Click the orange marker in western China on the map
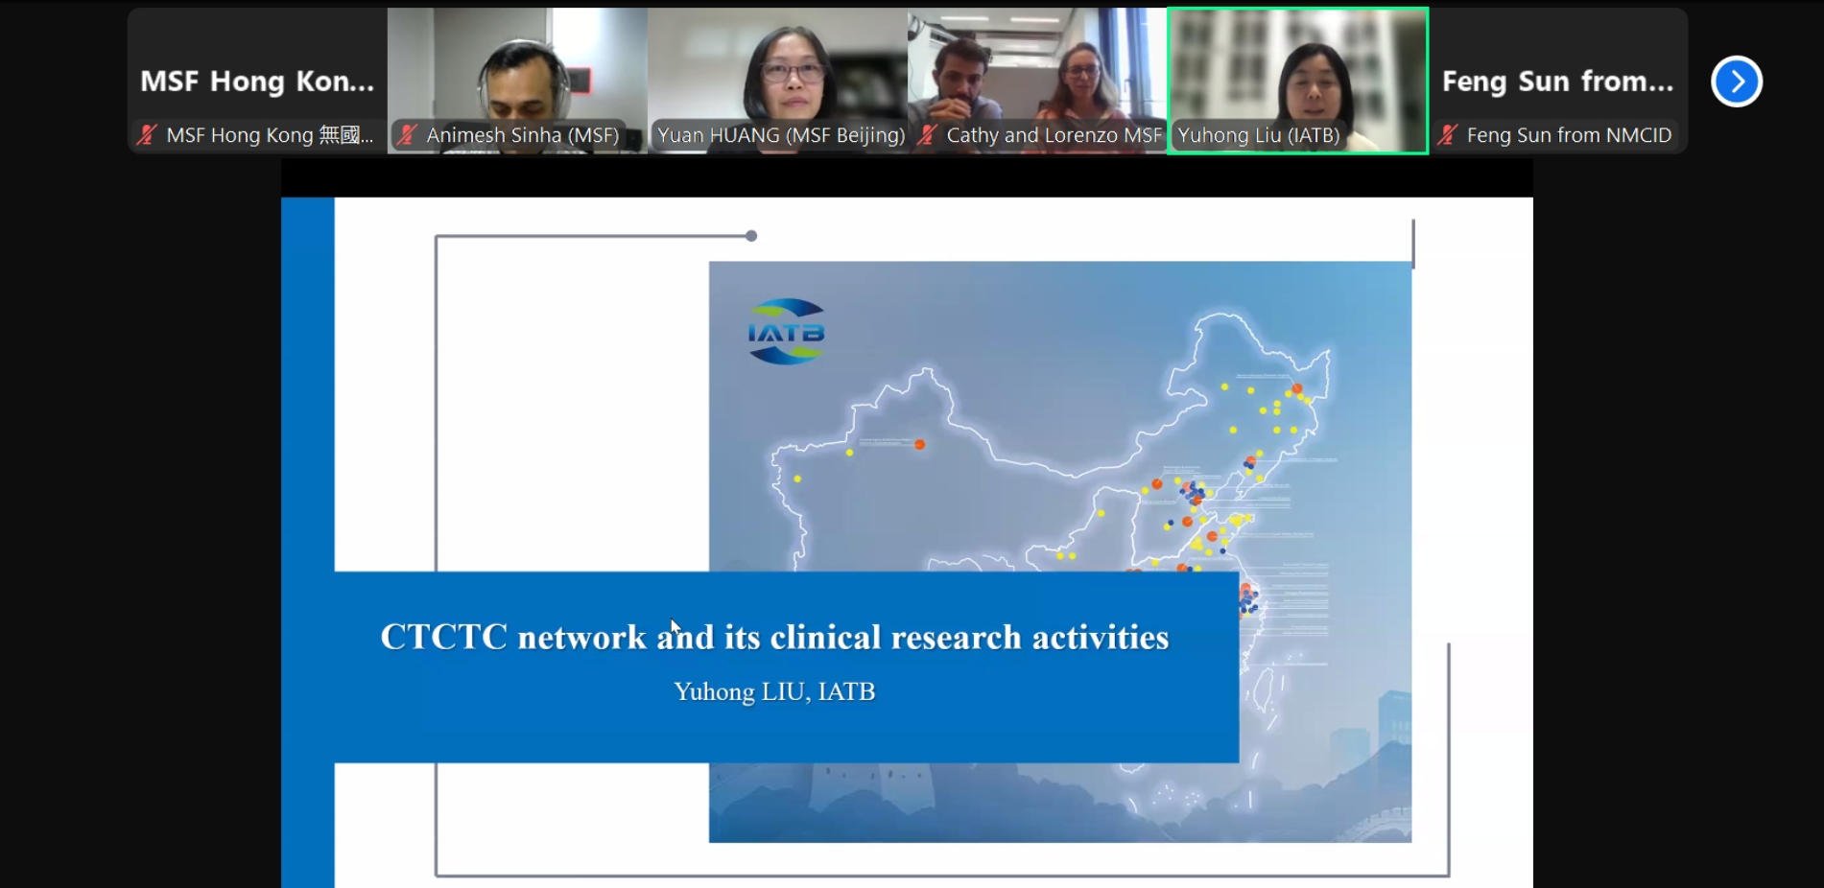The image size is (1824, 888). pyautogui.click(x=919, y=444)
